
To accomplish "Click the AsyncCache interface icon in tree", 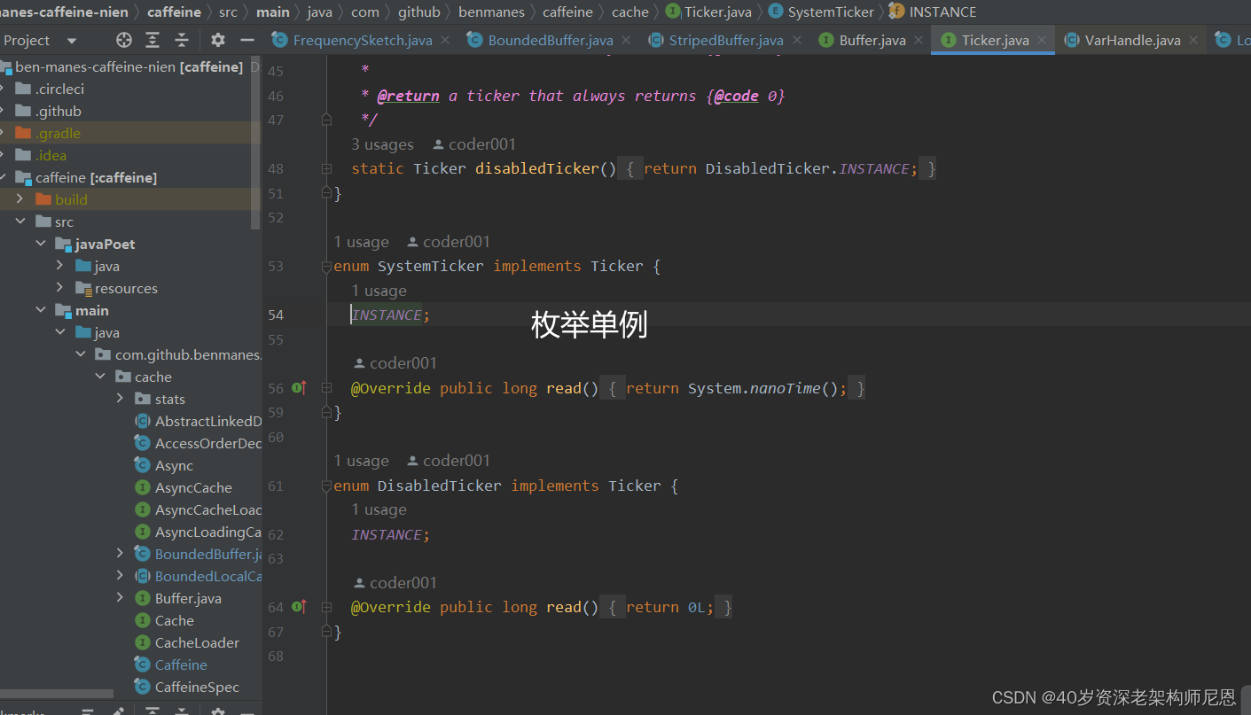I will tap(142, 487).
